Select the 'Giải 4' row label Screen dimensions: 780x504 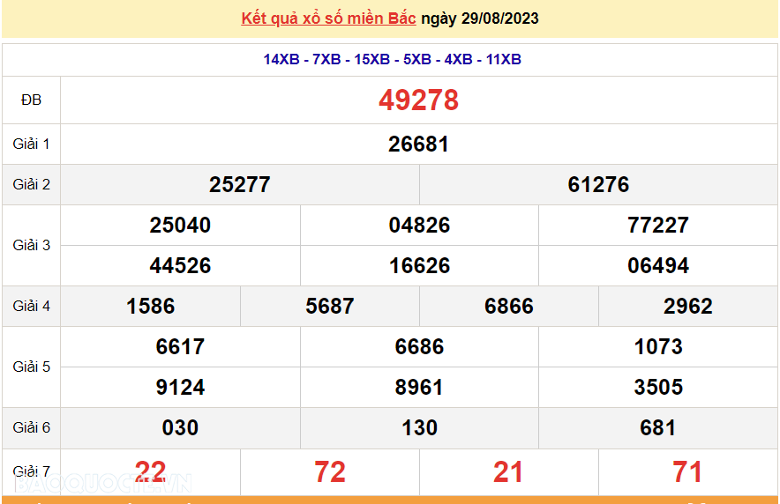31,306
